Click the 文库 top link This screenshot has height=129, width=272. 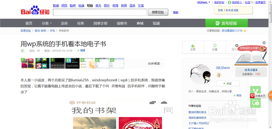click(141, 6)
